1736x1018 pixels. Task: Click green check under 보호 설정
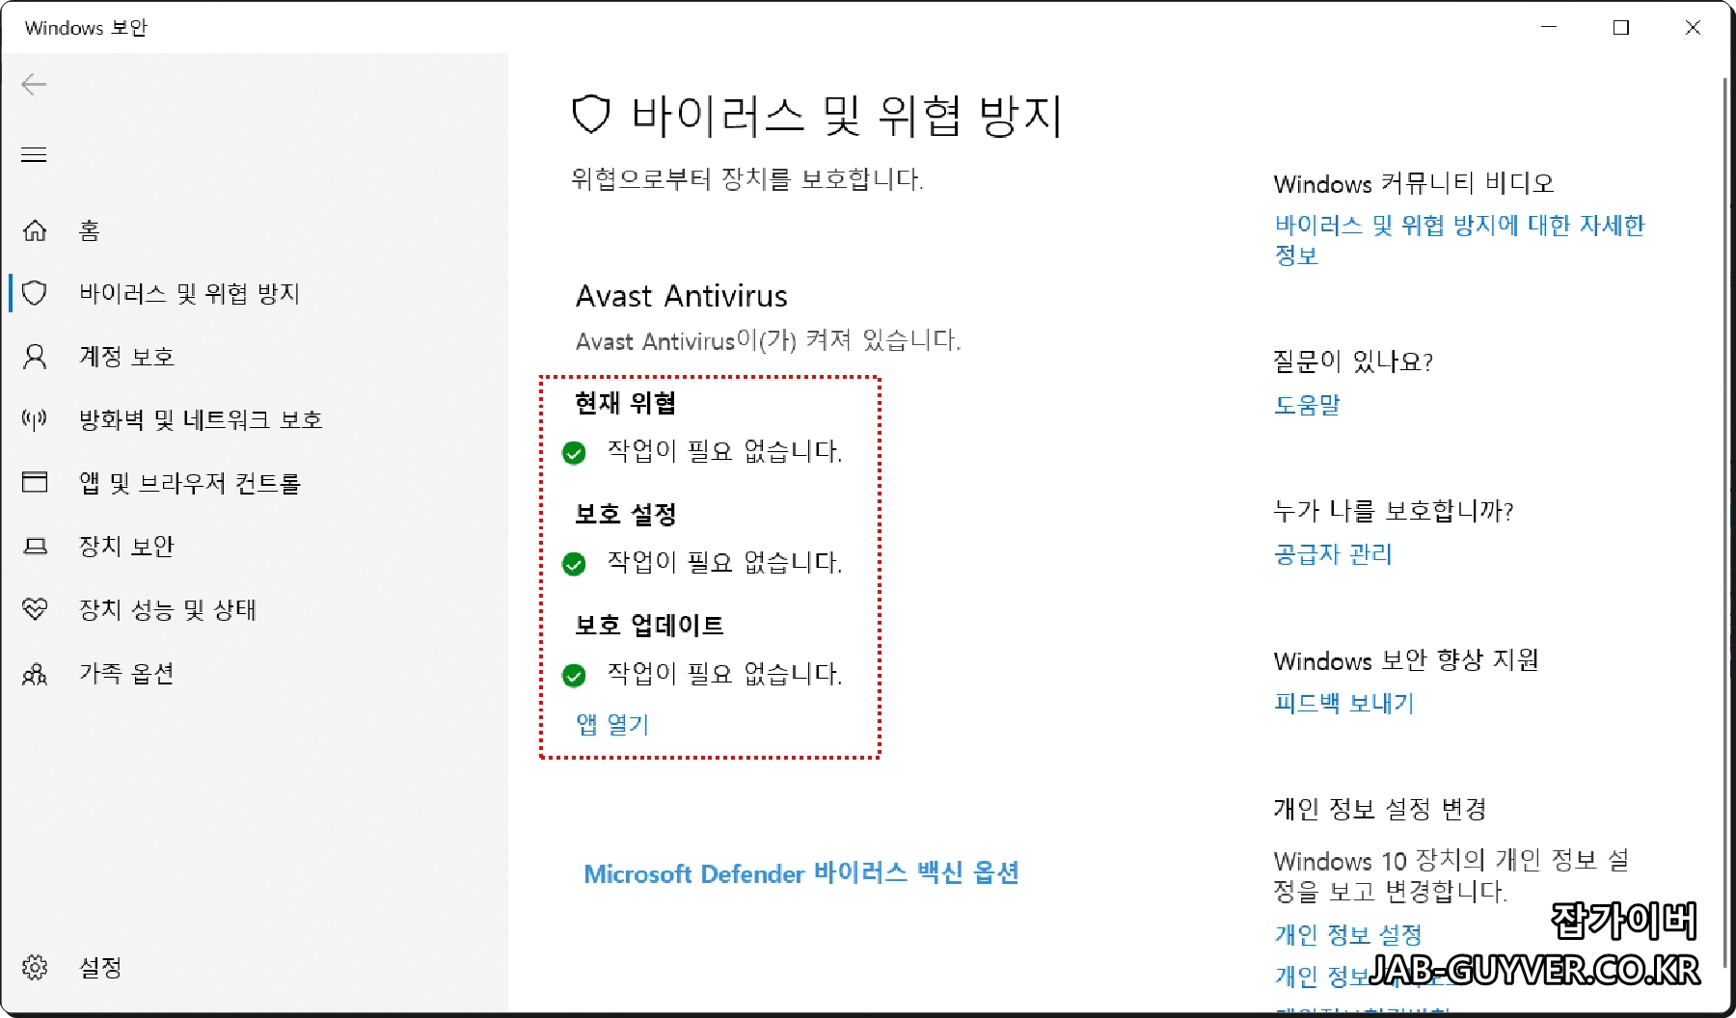click(574, 564)
